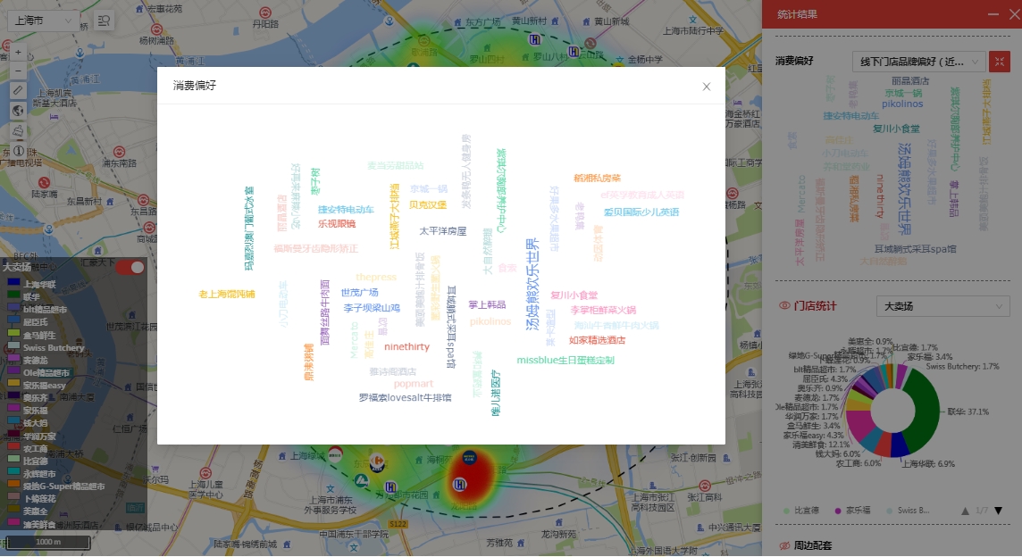The width and height of the screenshot is (1022, 557).
Task: Click 捷安特电动车 in popup word cloud
Action: 346,210
